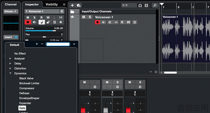
Task: Click the lanes icon on Voiceover-1 track
Action: [x=135, y=22]
